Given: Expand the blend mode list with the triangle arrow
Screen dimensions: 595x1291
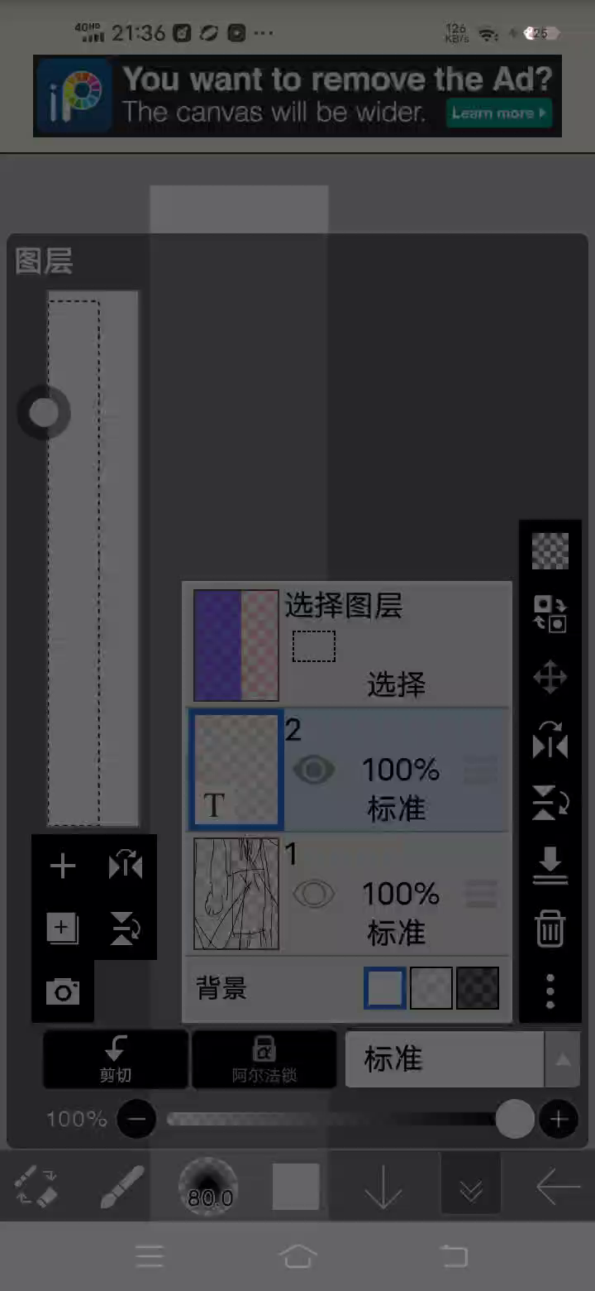Looking at the screenshot, I should (563, 1058).
